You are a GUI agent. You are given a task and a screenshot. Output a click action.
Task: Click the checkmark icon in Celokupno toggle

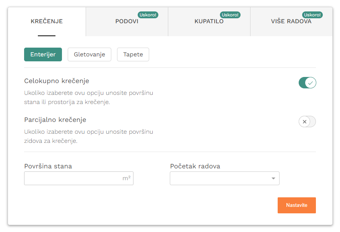pyautogui.click(x=311, y=83)
